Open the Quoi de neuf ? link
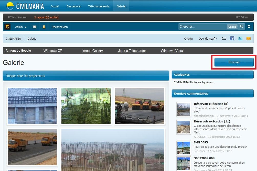This screenshot has height=171, width=257. (208, 39)
